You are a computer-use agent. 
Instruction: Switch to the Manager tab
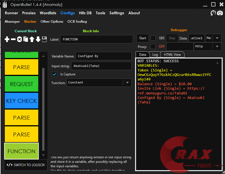(12, 22)
